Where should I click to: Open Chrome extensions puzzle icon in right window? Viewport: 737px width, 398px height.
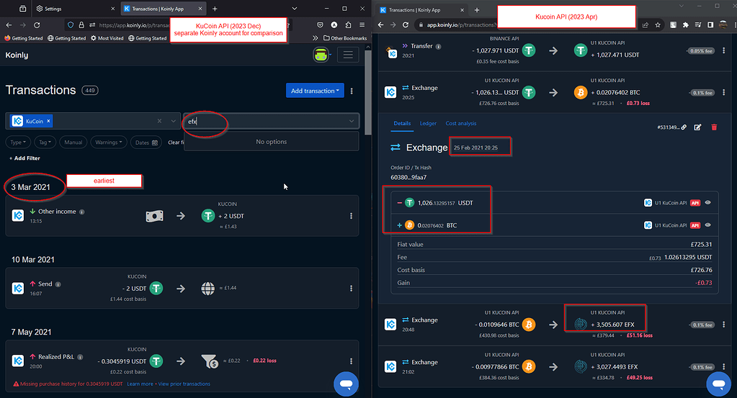click(686, 25)
